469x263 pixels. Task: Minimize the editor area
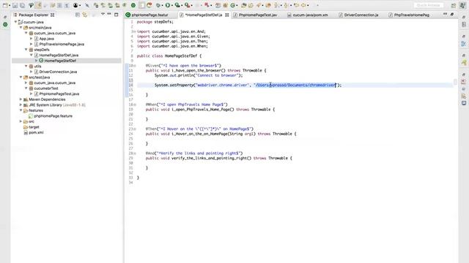(445, 15)
